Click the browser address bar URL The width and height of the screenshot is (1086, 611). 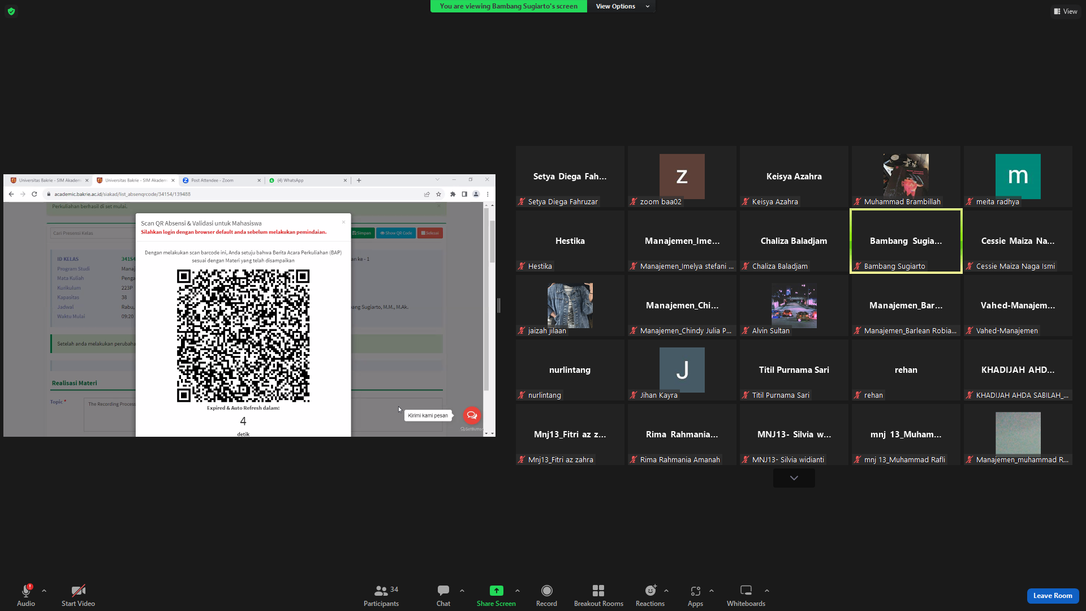(122, 194)
